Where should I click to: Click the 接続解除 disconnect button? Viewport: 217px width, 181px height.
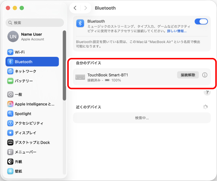188,75
